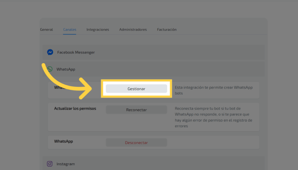Viewport: 298px width, 170px height.
Task: Click the green WhatsApp logo icon
Action: coord(50,69)
